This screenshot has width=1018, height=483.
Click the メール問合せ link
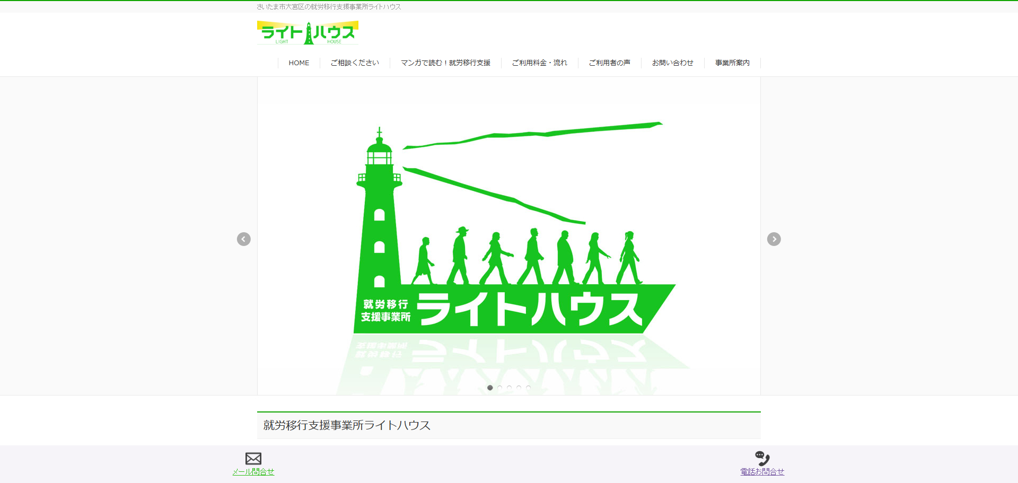(253, 471)
